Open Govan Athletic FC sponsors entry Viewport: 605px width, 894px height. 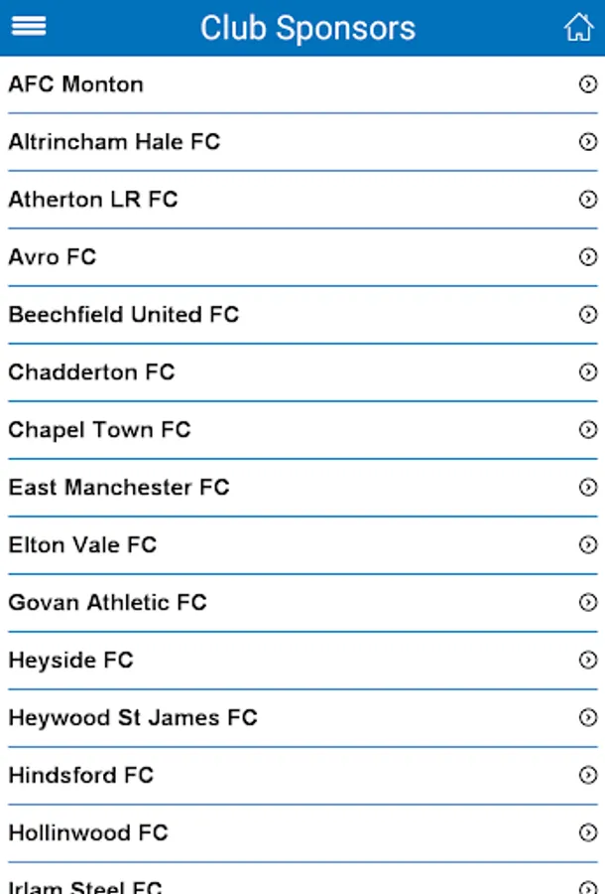click(302, 603)
